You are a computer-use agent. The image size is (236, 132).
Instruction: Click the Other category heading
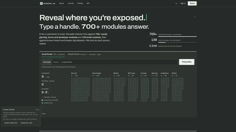(x=174, y=73)
